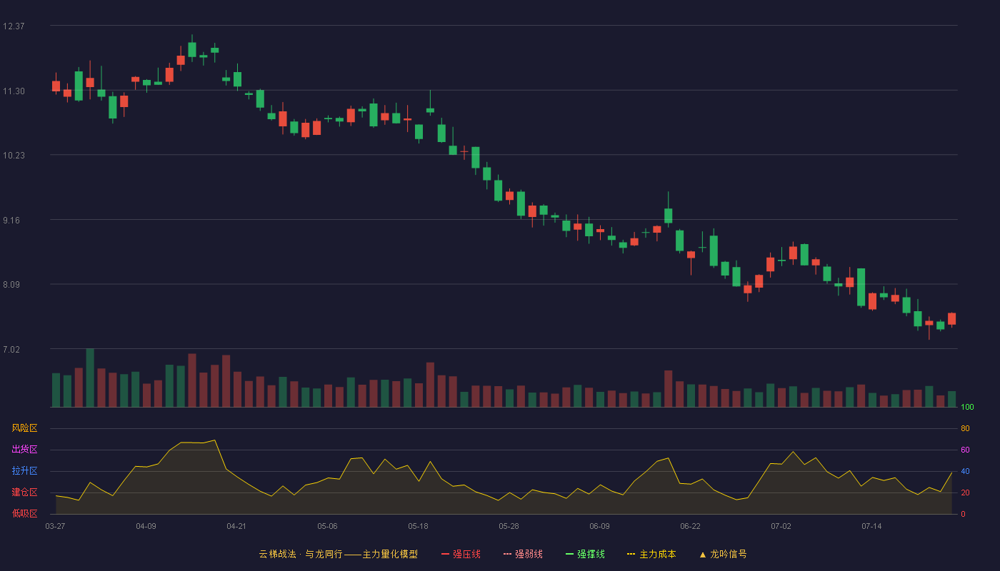The height and width of the screenshot is (571, 1000).
Task: Select the 07-14 date label
Action: point(871,526)
